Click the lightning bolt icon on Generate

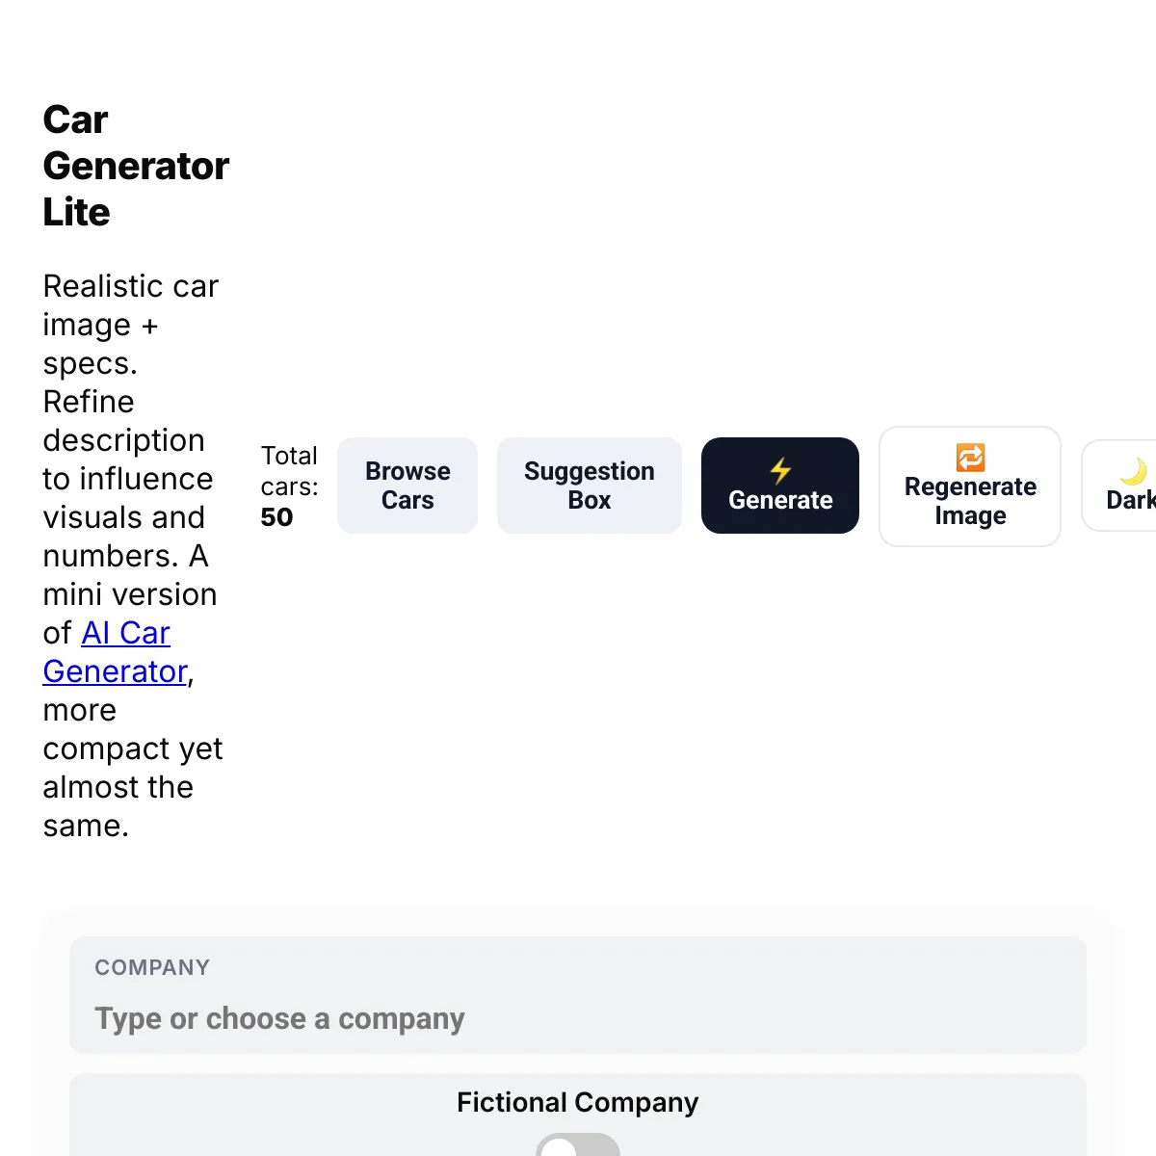point(780,470)
